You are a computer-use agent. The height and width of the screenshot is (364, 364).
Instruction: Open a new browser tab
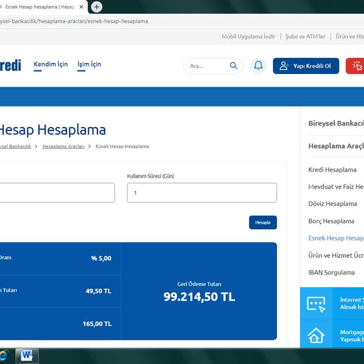[x=97, y=7]
